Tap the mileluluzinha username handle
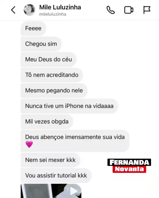This screenshot has height=198, width=159. coord(53,14)
